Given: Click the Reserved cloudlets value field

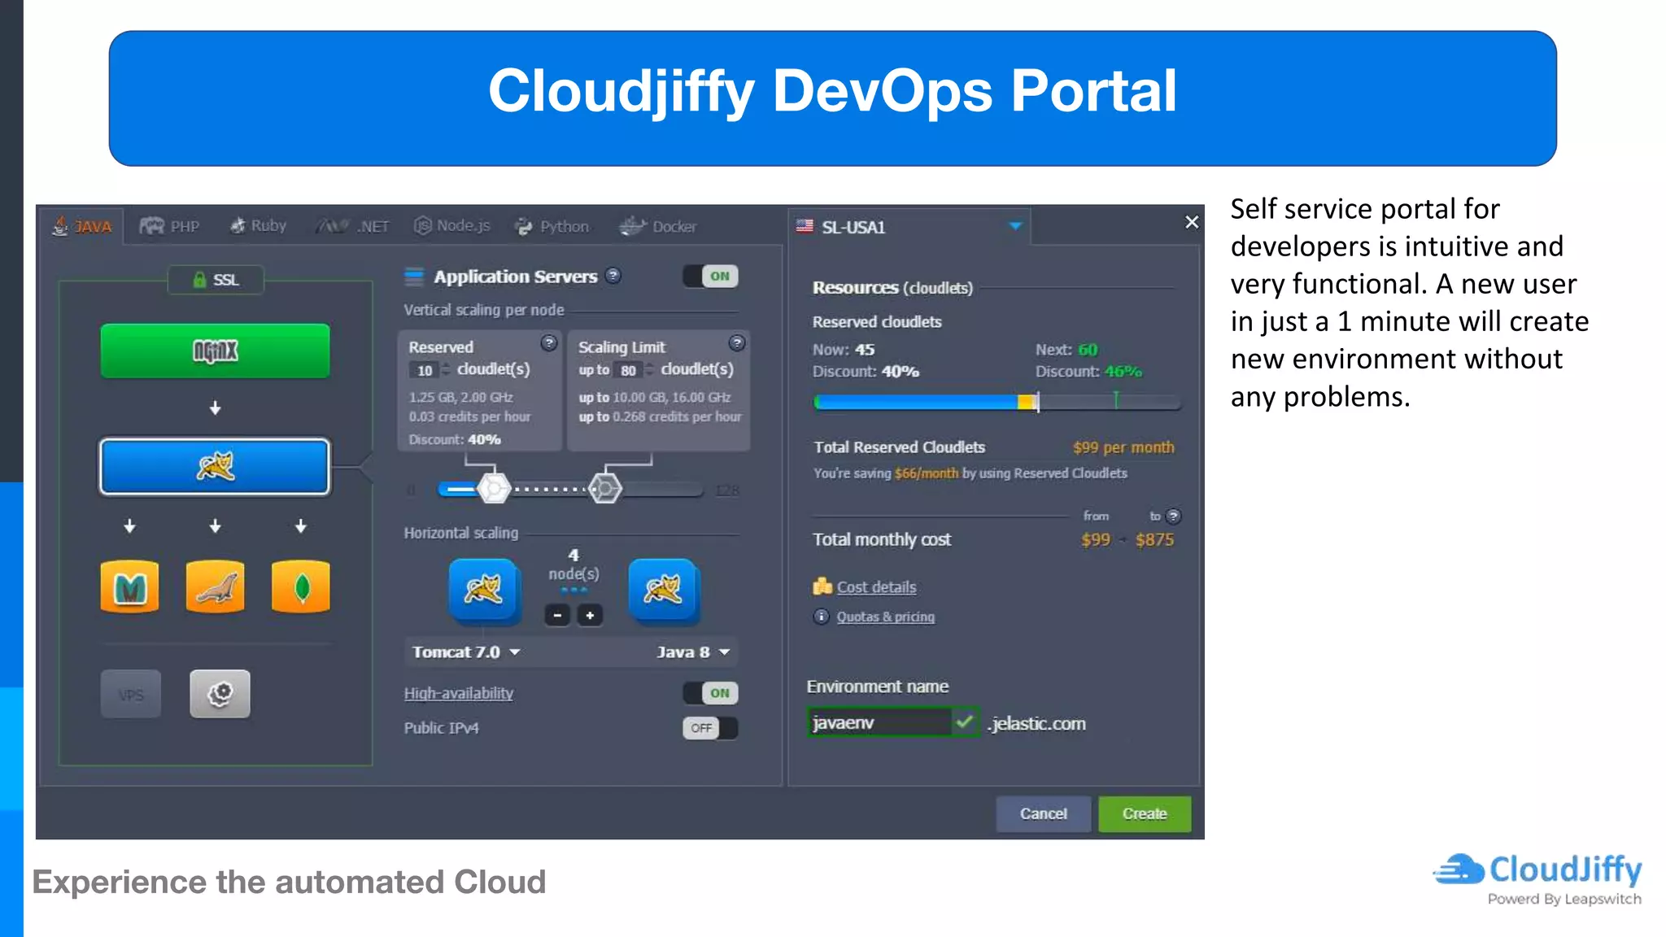Looking at the screenshot, I should pos(425,370).
